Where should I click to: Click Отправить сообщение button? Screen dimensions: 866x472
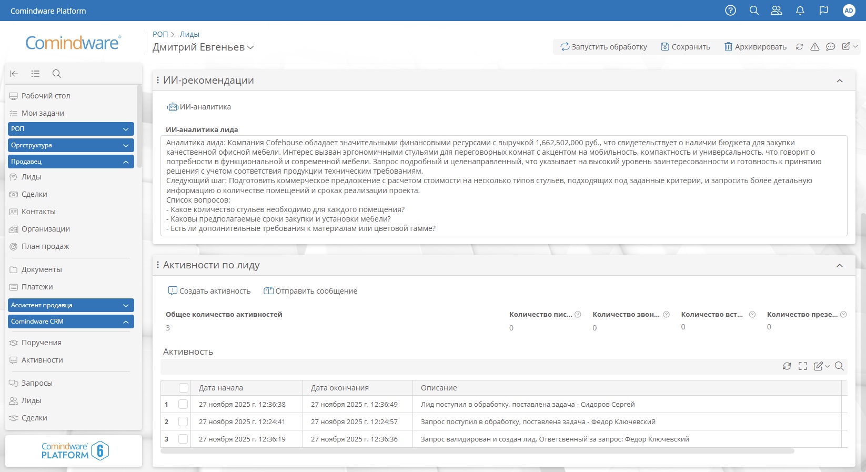click(x=310, y=291)
